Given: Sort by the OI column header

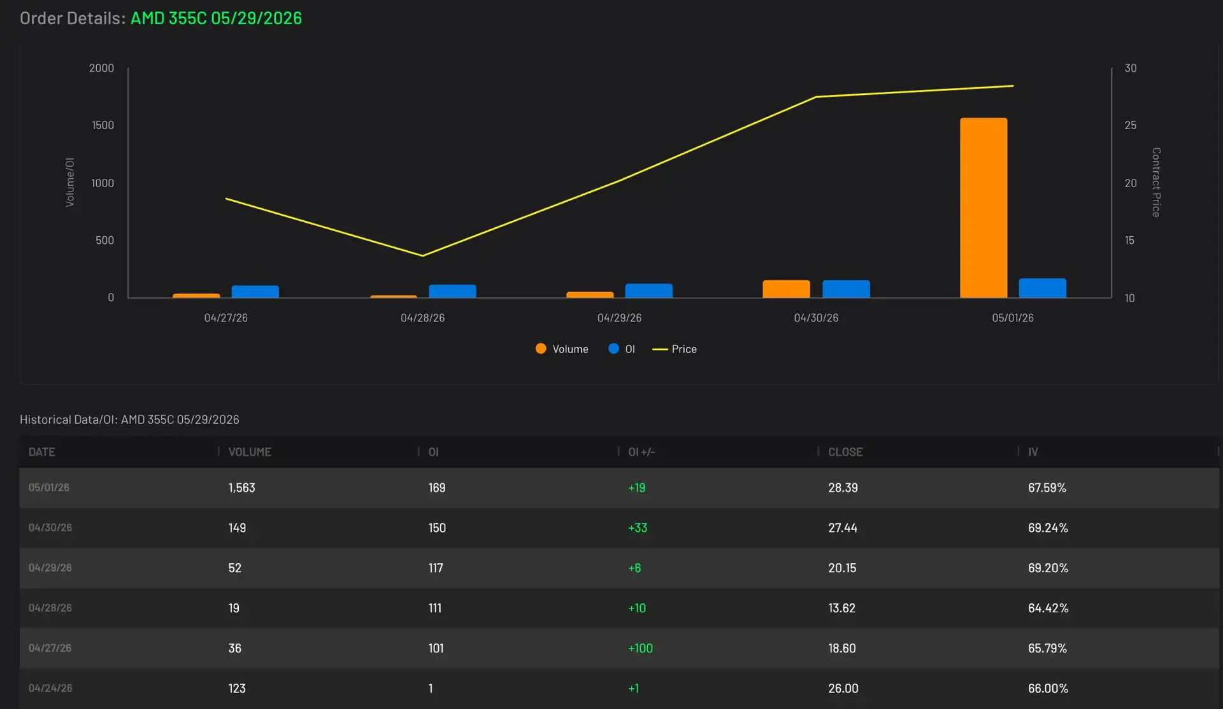Looking at the screenshot, I should tap(433, 452).
